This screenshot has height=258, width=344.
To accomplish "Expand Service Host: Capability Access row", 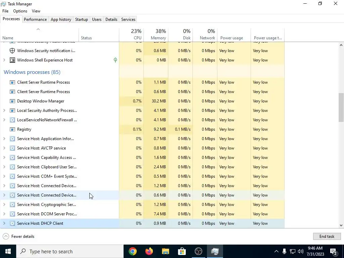I will click(4, 158).
